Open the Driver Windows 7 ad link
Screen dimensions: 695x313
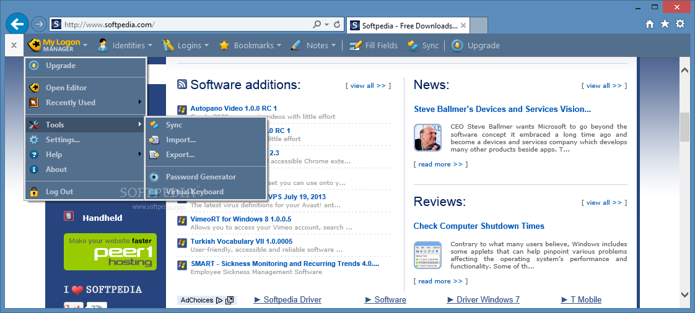click(x=483, y=300)
